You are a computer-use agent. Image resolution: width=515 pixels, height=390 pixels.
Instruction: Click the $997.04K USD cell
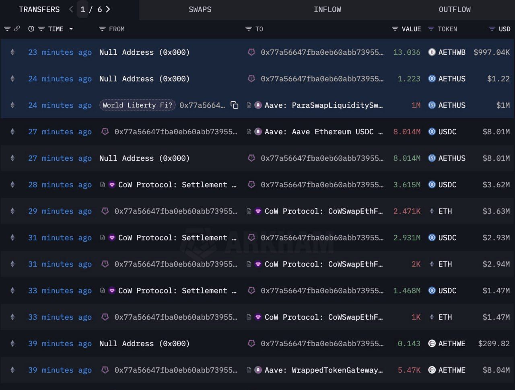point(492,52)
